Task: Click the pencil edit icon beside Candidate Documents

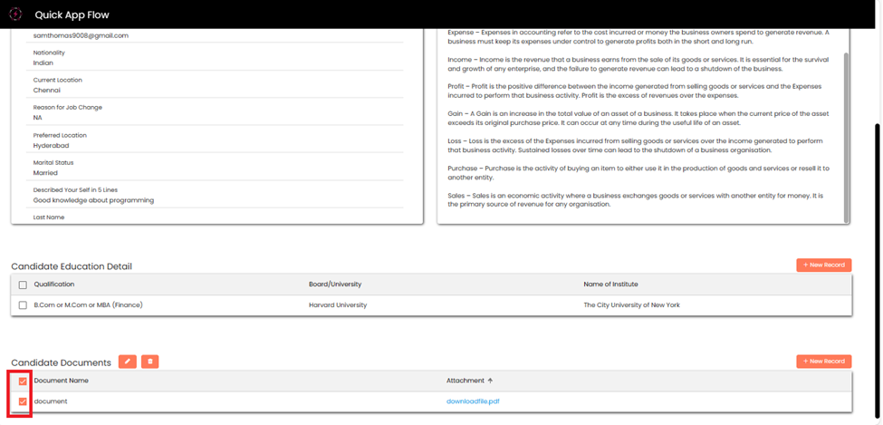Action: pyautogui.click(x=128, y=362)
